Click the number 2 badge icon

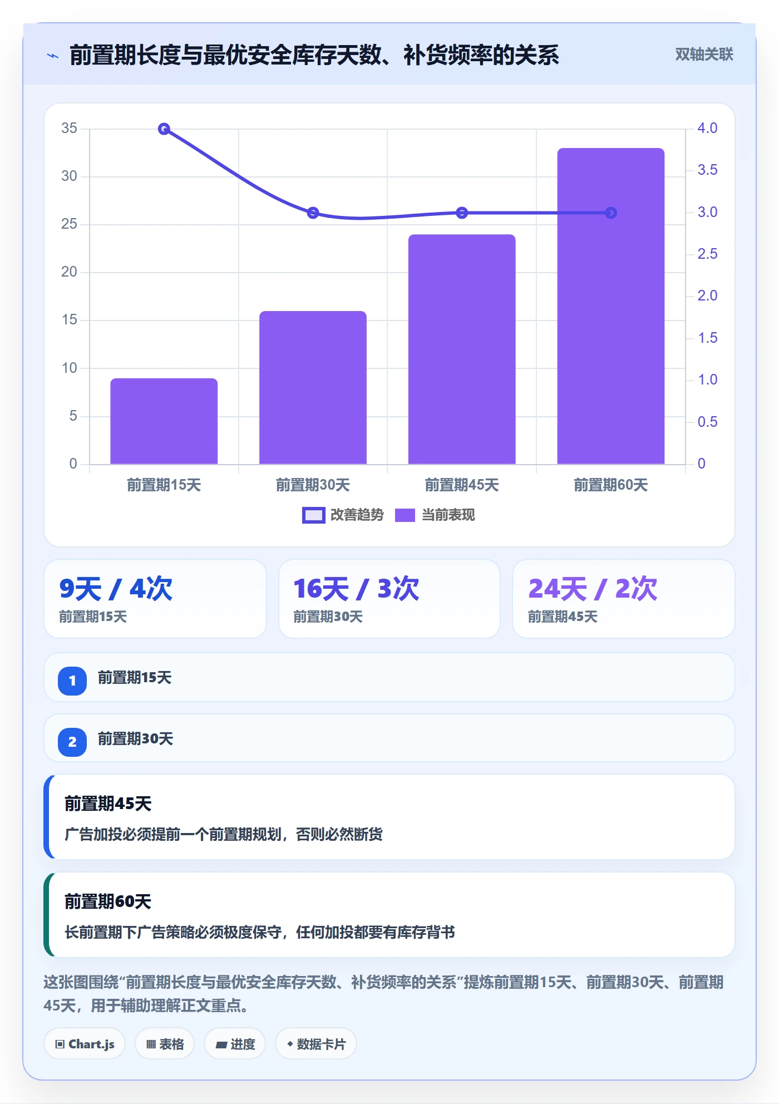click(72, 742)
